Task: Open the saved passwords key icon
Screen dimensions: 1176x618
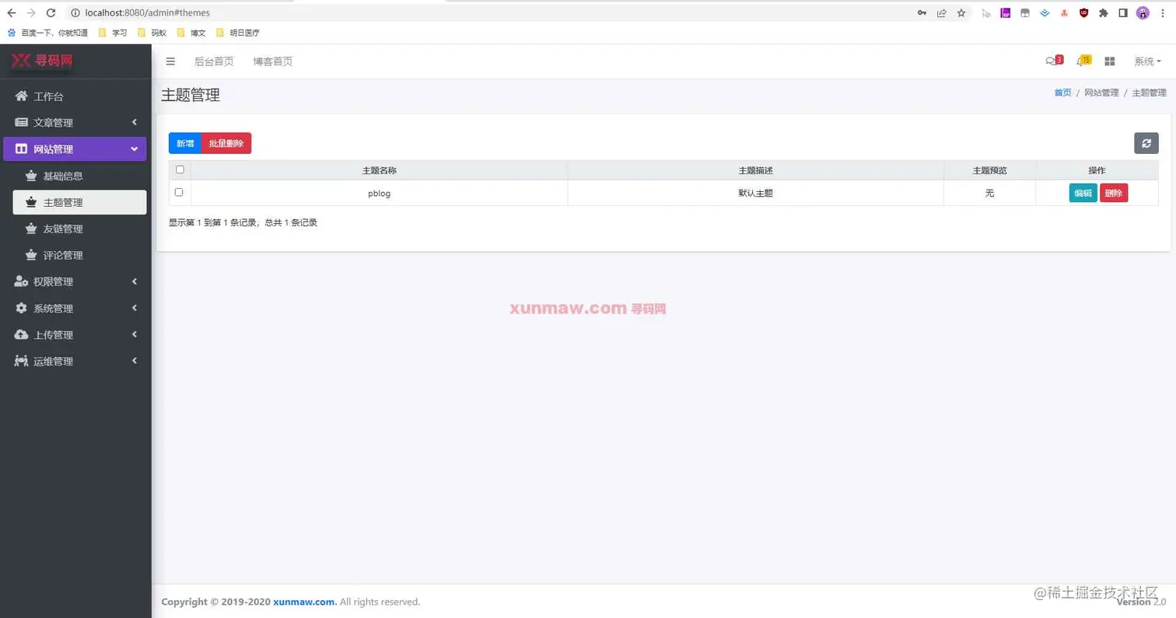Action: (922, 12)
